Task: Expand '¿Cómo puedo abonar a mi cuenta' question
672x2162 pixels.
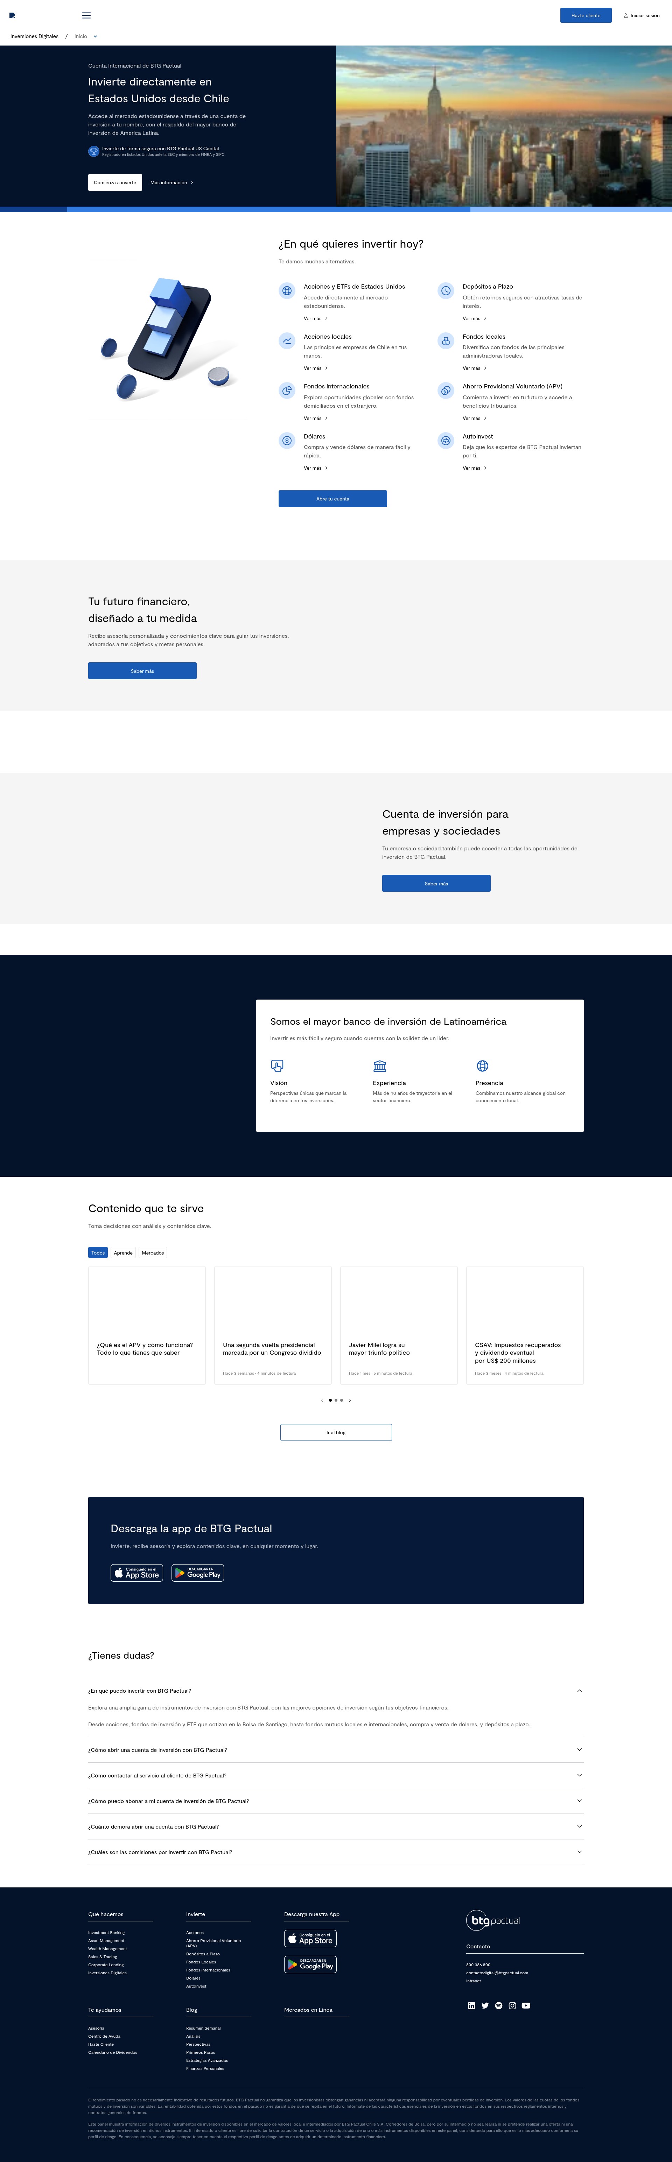Action: coord(336,1801)
